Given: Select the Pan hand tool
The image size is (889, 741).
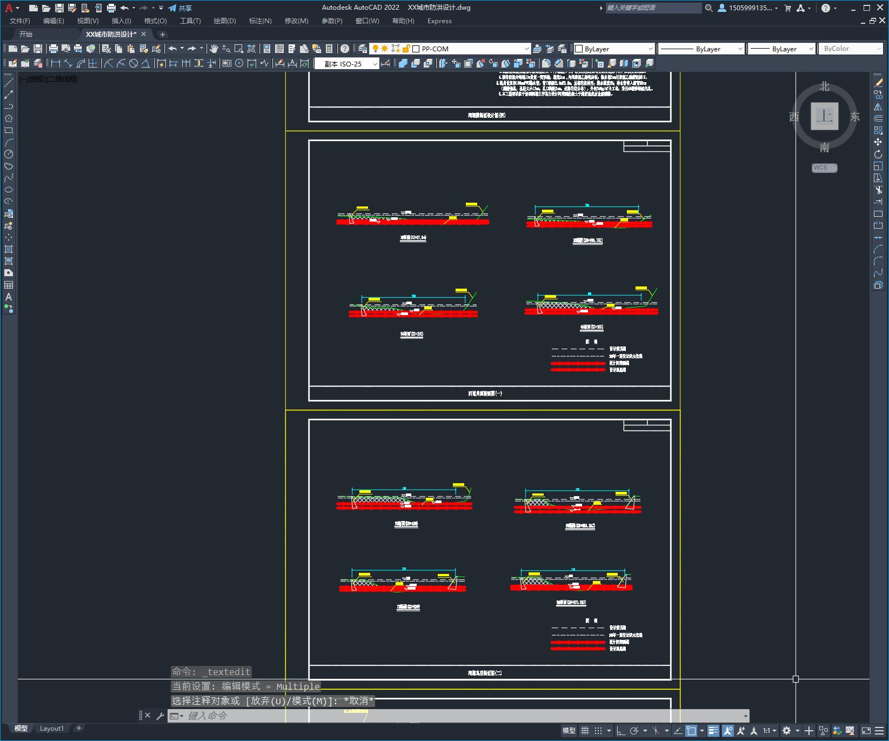Looking at the screenshot, I should 213,49.
